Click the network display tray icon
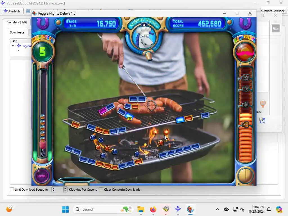The width and height of the screenshot is (288, 216). point(235,209)
